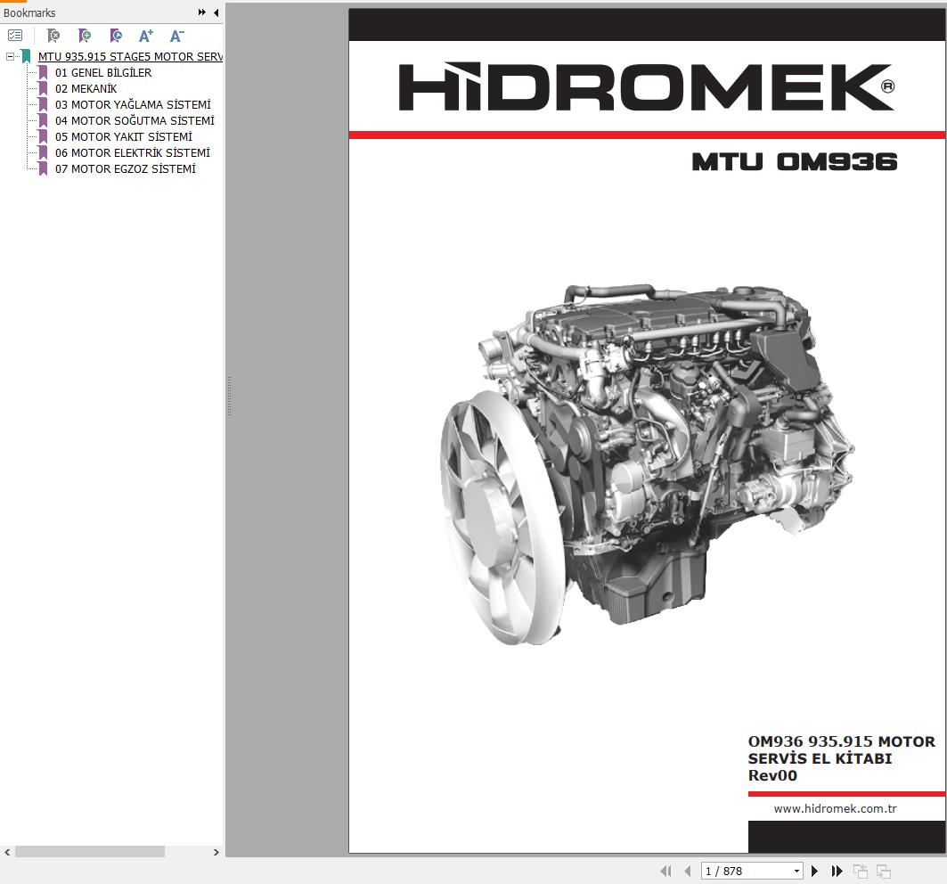Jump to the last page
Viewport: 947px width, 884px height.
(x=837, y=871)
